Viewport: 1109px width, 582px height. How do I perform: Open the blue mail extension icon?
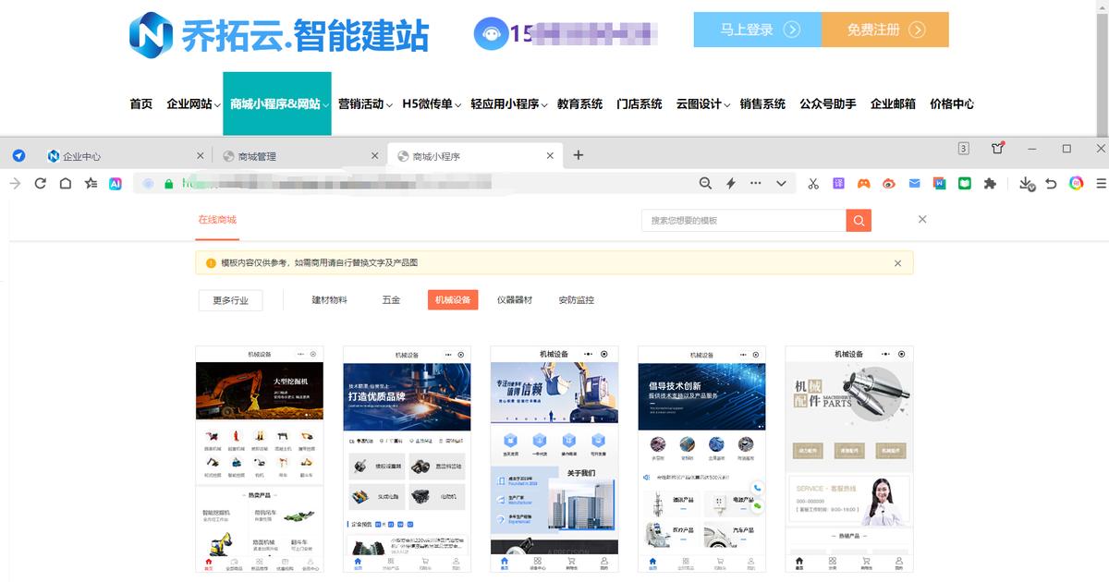click(x=914, y=184)
